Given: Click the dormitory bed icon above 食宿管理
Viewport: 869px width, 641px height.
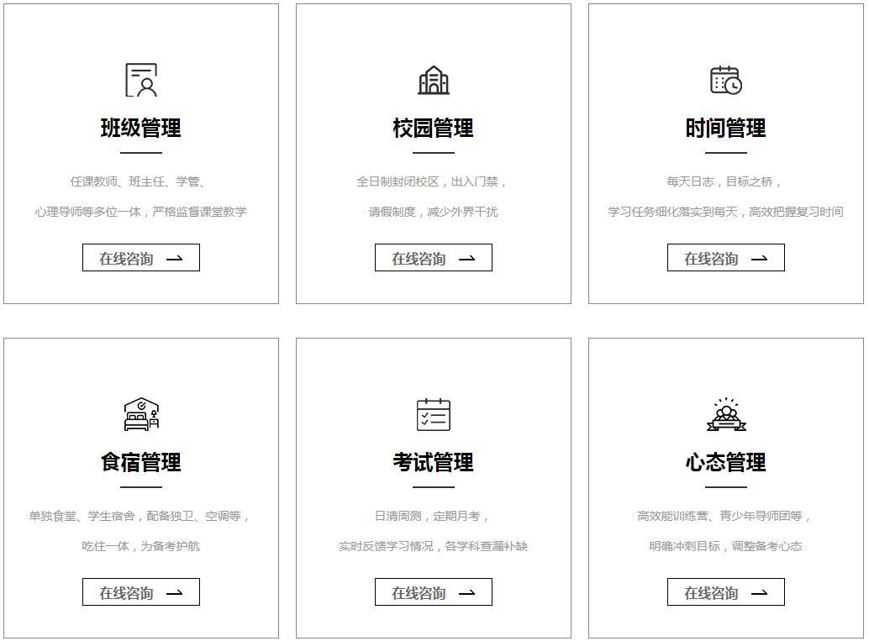Looking at the screenshot, I should coord(141,414).
